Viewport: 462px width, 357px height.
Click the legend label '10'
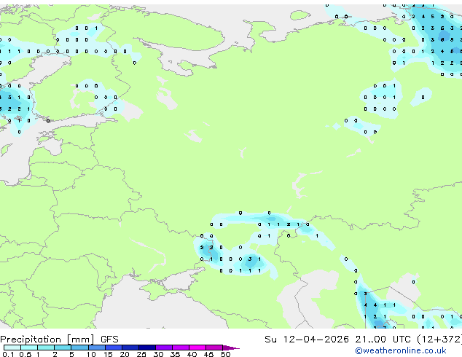(91, 354)
